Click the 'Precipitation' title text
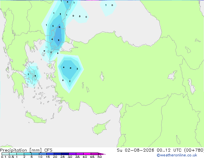204x158 pixels. [14, 150]
